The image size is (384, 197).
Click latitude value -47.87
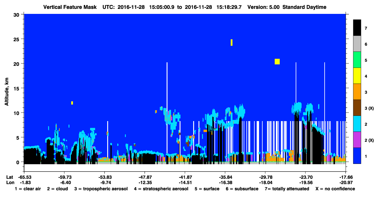click(x=144, y=177)
